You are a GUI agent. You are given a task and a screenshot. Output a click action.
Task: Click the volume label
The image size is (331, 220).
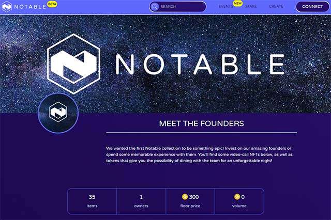(x=239, y=206)
